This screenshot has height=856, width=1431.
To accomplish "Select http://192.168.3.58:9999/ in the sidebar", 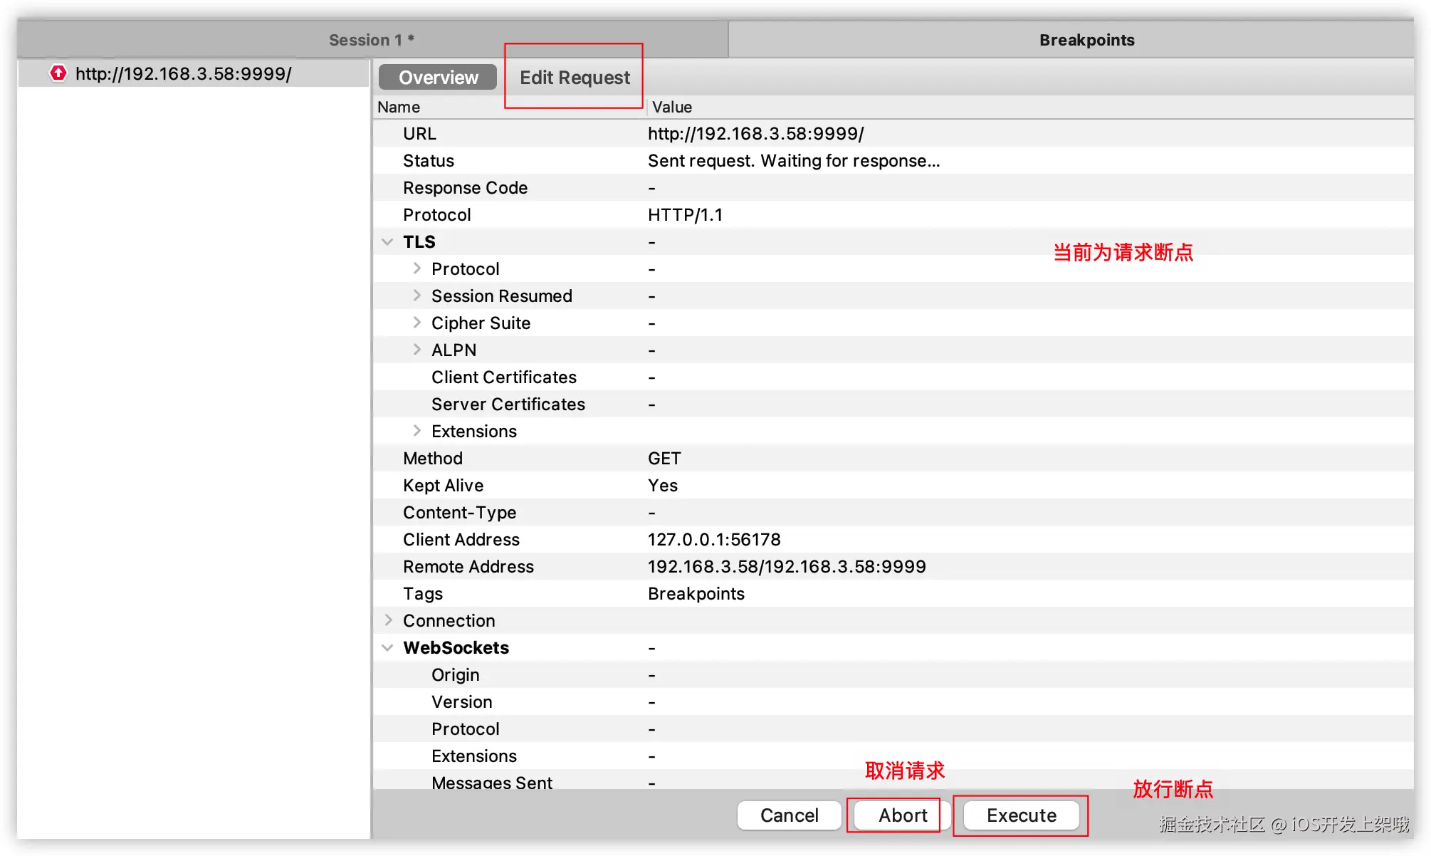I will coord(183,73).
